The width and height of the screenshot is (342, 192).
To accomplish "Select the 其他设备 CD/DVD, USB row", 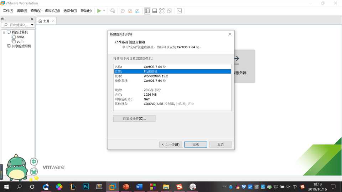I will point(172,104).
